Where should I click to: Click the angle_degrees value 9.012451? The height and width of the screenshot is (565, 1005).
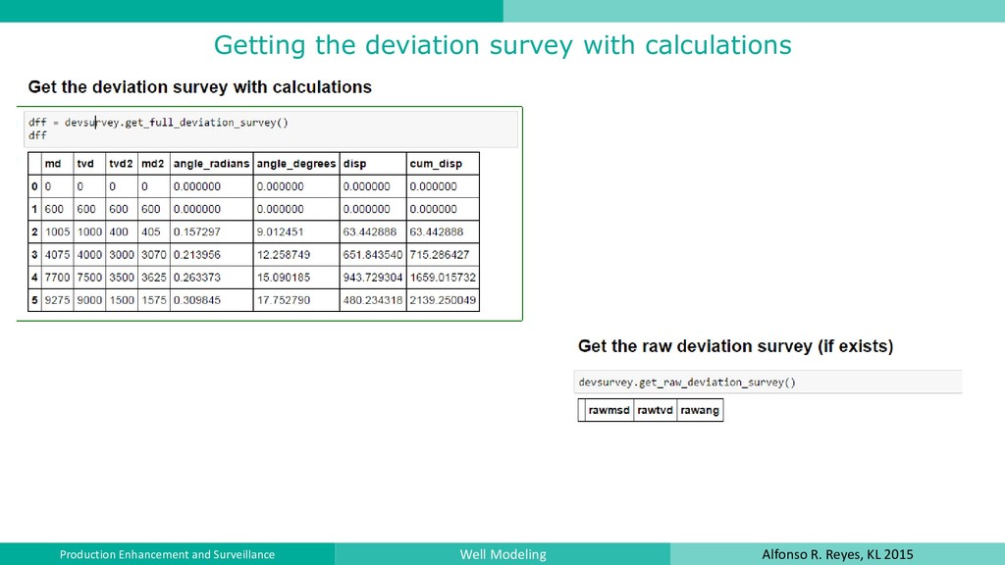pos(280,231)
